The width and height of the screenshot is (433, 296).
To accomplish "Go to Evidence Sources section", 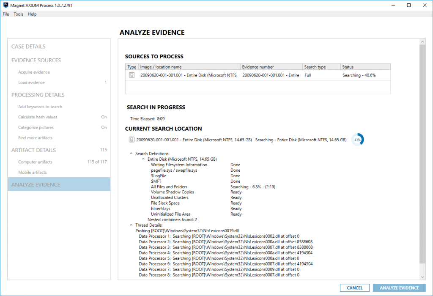I will click(36, 60).
